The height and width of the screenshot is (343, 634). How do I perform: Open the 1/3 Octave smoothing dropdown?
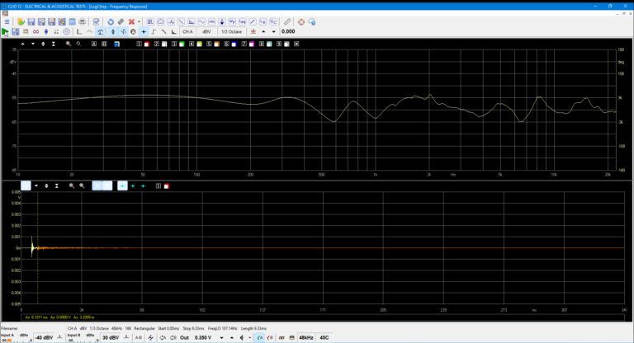[230, 32]
